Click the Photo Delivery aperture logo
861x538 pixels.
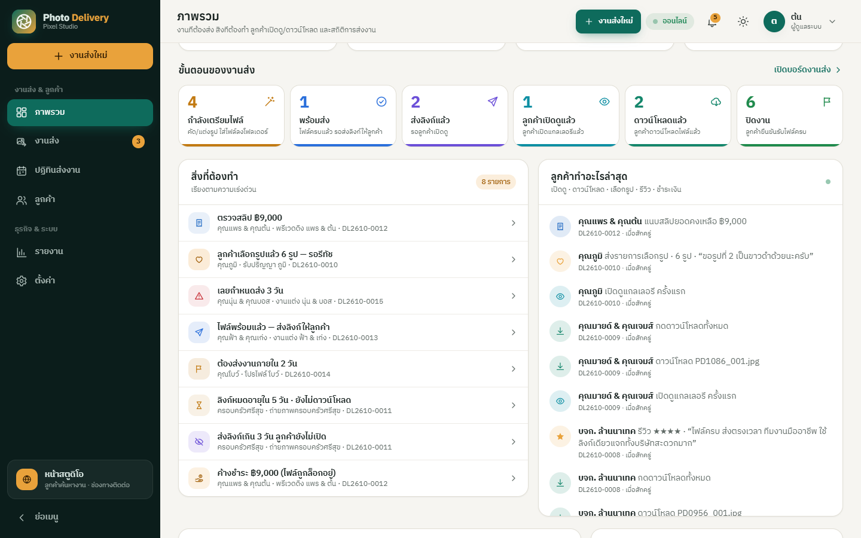click(24, 22)
